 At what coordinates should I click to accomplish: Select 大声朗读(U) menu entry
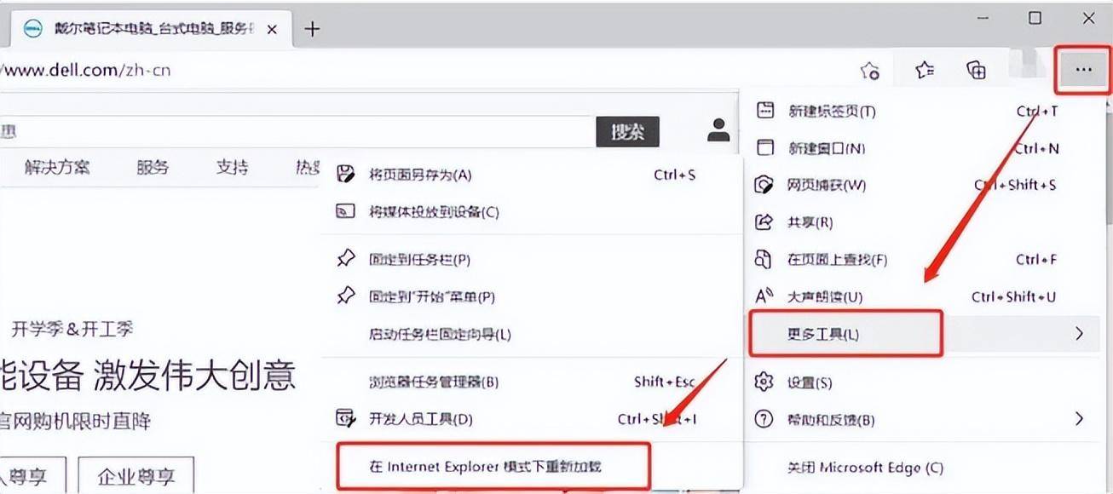922,296
